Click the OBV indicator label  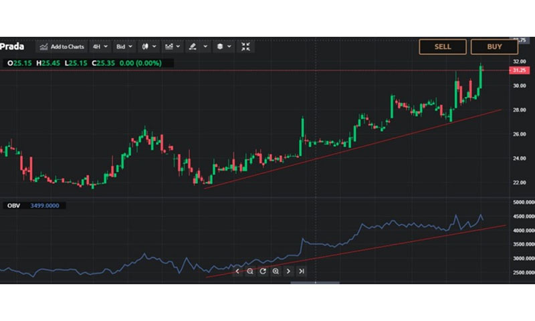click(13, 206)
